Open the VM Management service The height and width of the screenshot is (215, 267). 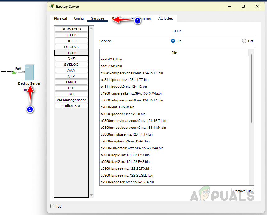click(71, 100)
